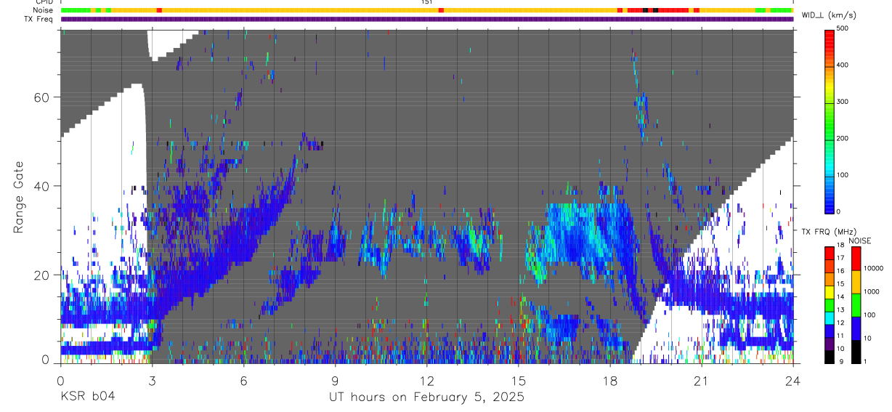Viewport: 892px width, 412px height.
Task: Click the yellow segment of TX FRQ legend
Action: 830,292
